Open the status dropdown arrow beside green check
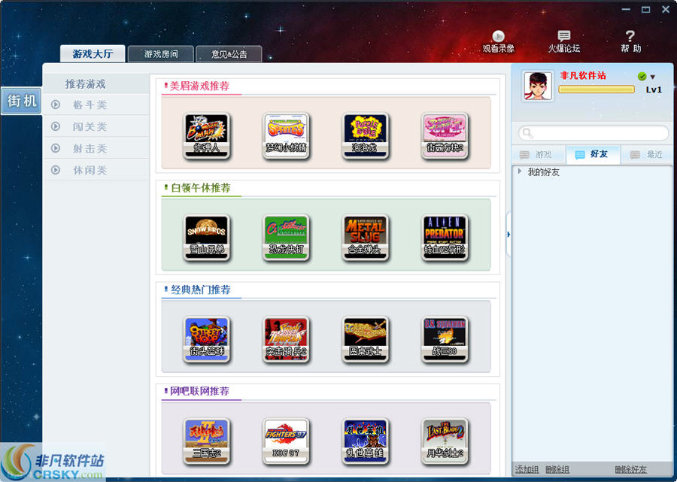Screen dimensions: 677x482 pos(653,77)
